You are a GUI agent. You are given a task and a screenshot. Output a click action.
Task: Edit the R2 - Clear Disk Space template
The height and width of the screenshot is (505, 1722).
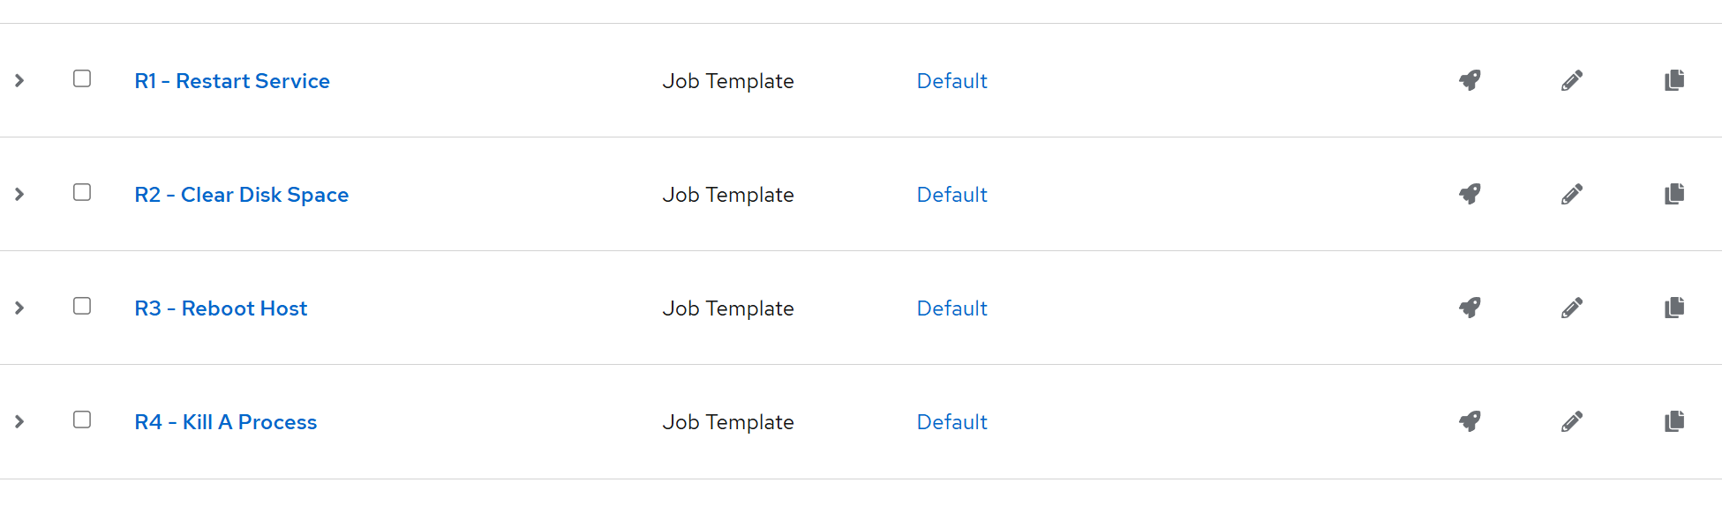click(x=1572, y=194)
